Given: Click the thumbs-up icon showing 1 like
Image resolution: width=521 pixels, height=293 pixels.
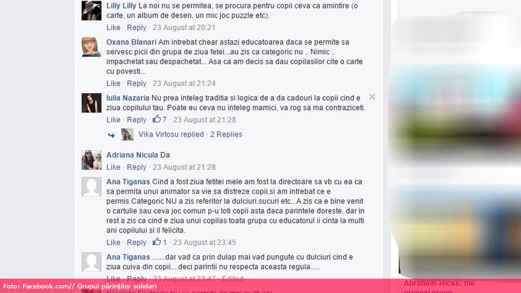Looking at the screenshot, I should tap(156, 242).
